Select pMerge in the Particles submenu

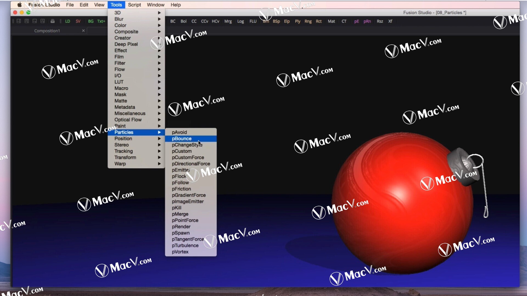click(191, 214)
